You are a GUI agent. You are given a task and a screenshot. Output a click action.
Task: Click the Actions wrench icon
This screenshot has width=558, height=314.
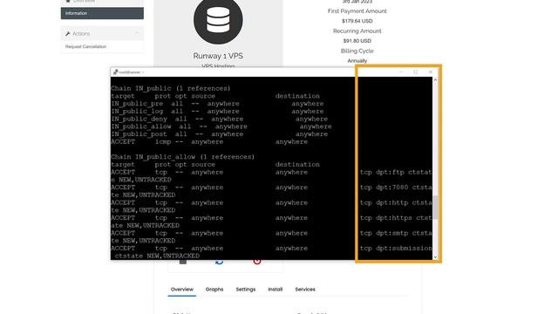coord(68,34)
